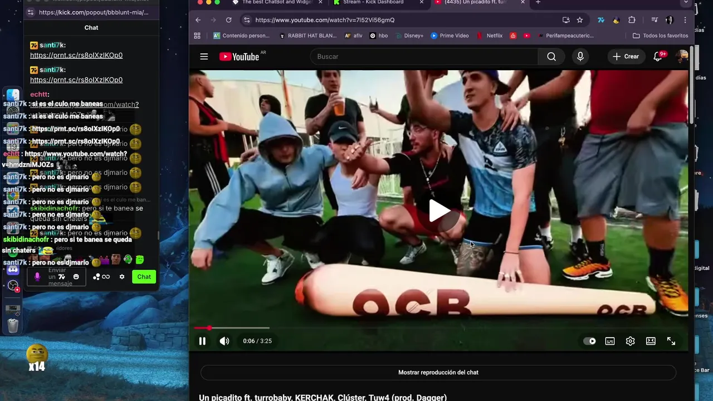The height and width of the screenshot is (401, 713).
Task: Open the tab search dropdown arrow
Action: click(x=686, y=3)
